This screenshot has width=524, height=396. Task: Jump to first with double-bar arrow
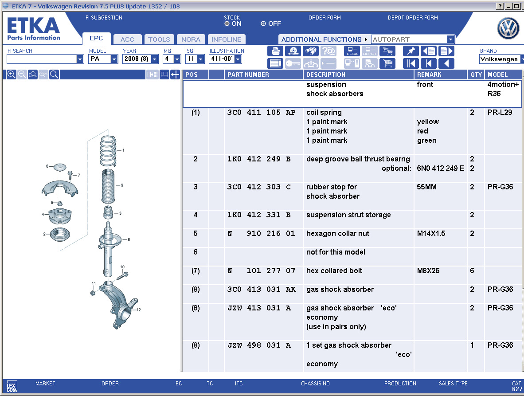[x=411, y=63]
